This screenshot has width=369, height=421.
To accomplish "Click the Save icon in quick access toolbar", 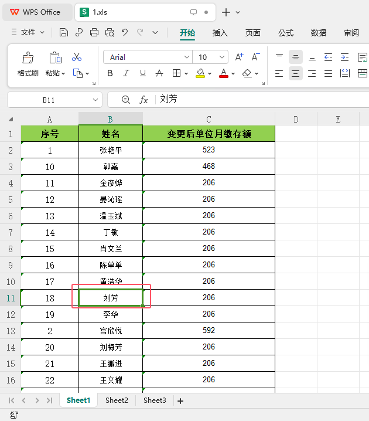I will click(64, 33).
